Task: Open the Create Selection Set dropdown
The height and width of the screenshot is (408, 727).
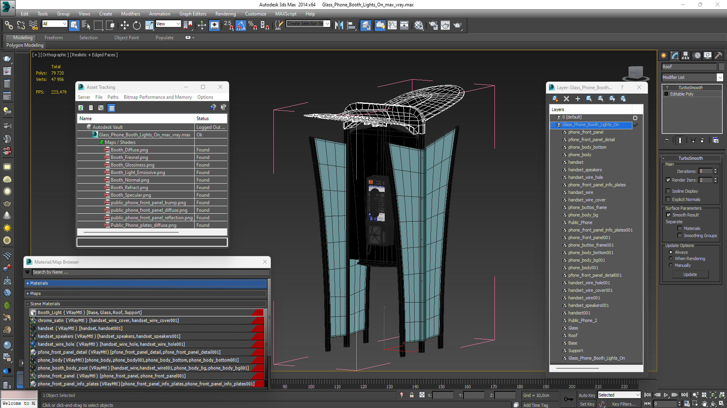Action: point(308,23)
